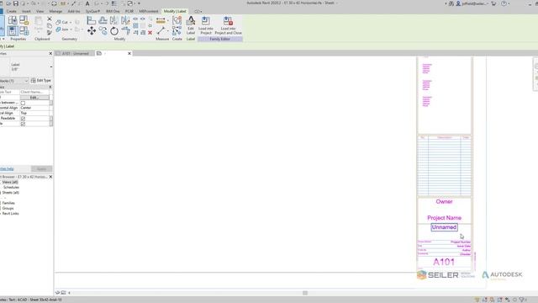Click the Horizontal Align value field showing Center
The width and height of the screenshot is (538, 303).
click(x=34, y=108)
